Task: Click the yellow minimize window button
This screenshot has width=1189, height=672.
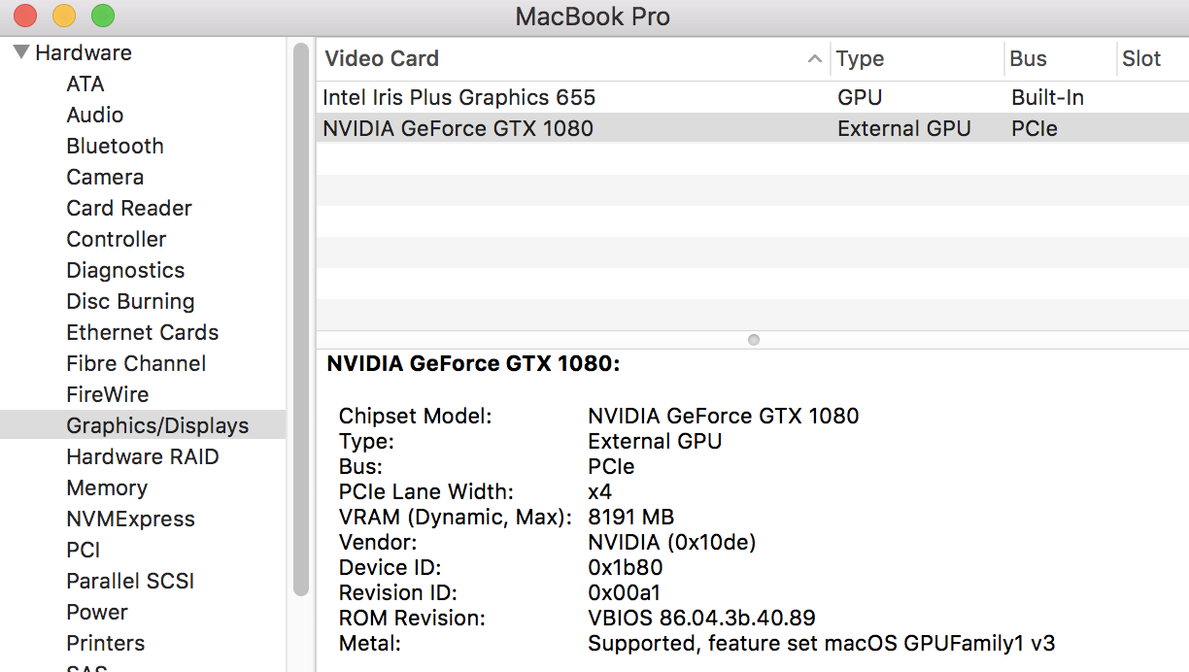Action: pos(63,16)
